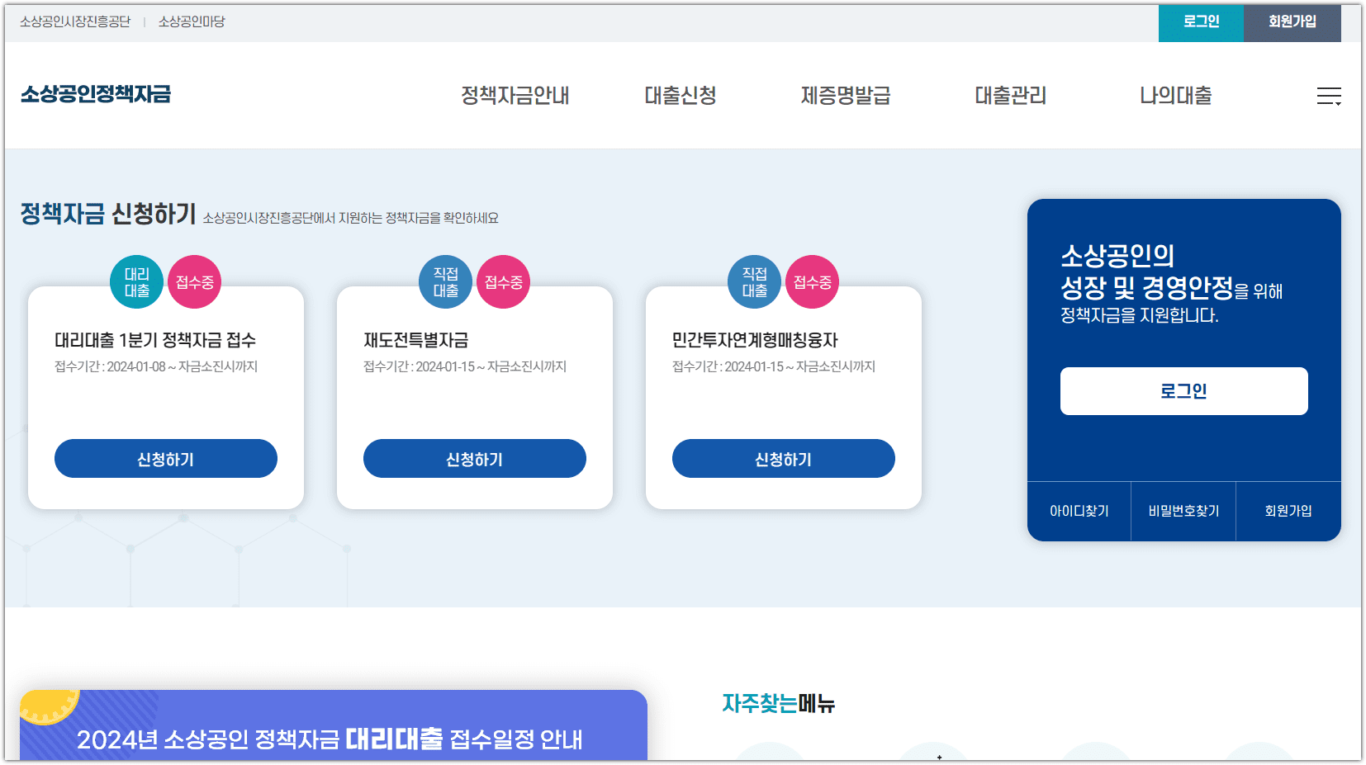Click 신청하기 for 대리대출 1분기 정책자금 접수
The image size is (1366, 765).
pos(165,458)
